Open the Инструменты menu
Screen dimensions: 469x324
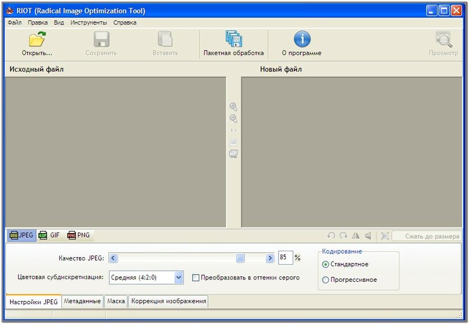tap(89, 22)
